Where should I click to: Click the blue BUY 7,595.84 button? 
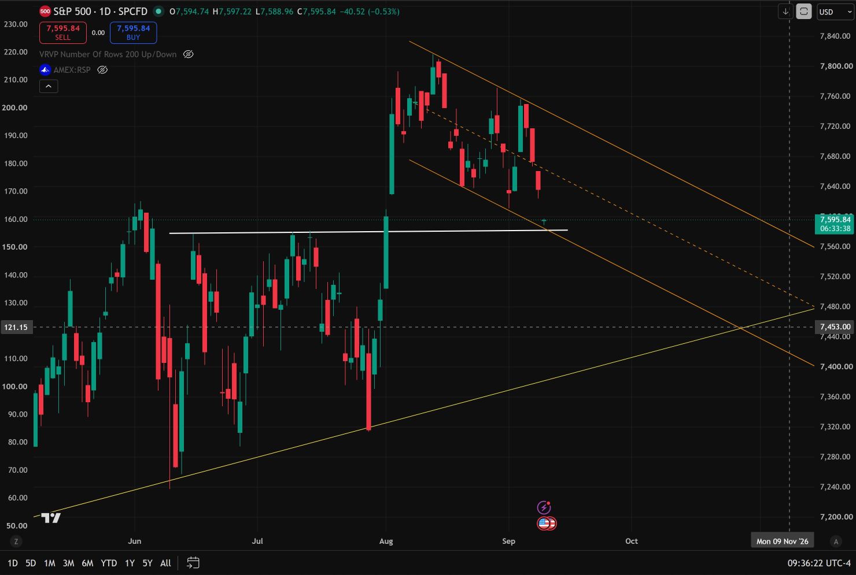(x=133, y=32)
